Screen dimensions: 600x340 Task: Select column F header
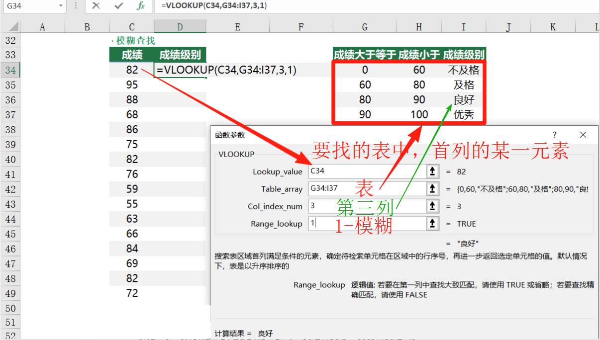(x=301, y=27)
